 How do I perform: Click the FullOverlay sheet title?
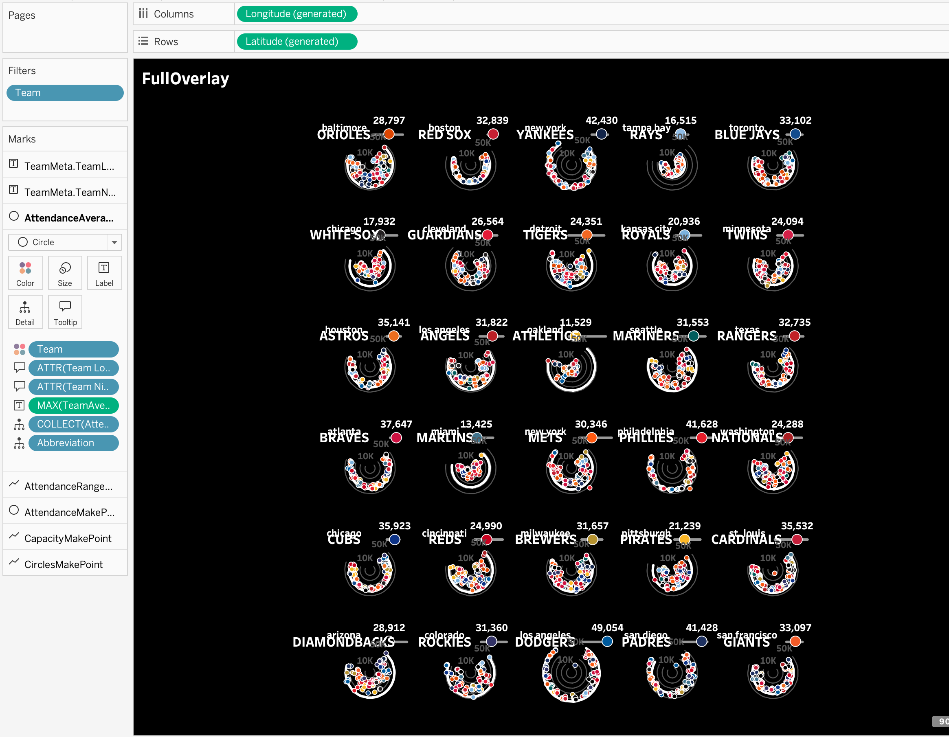pyautogui.click(x=186, y=79)
